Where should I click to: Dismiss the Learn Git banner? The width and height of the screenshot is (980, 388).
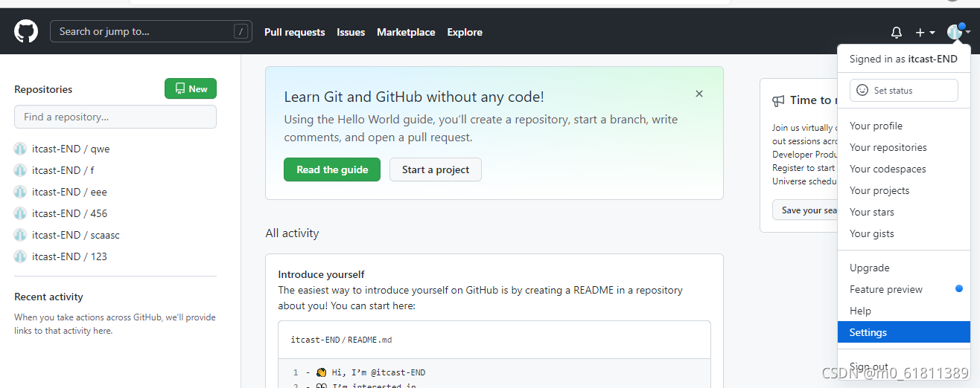pos(699,94)
